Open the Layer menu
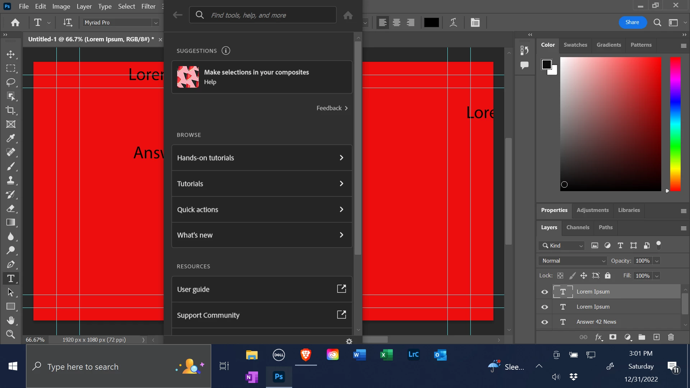 84,6
